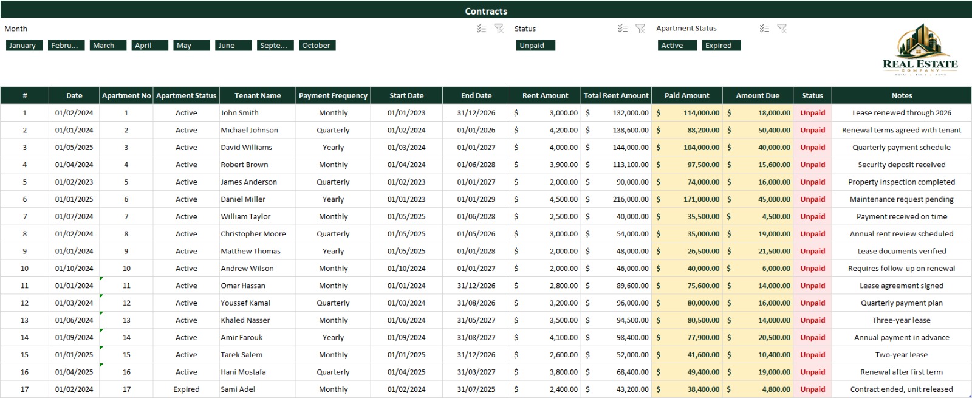Toggle multi-select in the Status slicer
The height and width of the screenshot is (398, 972).
click(x=623, y=29)
